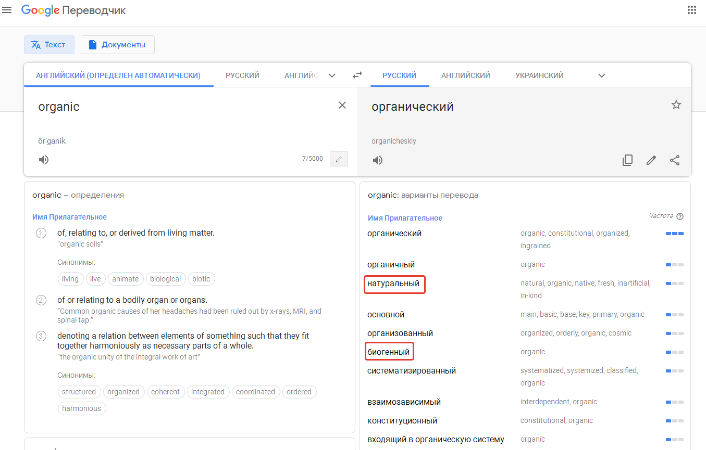
Task: Click the translated word органический in output
Action: [x=413, y=107]
